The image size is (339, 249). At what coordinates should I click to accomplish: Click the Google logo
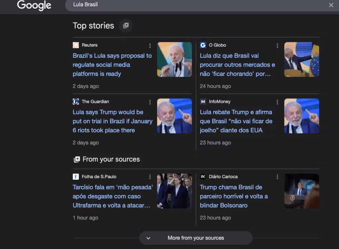tap(34, 5)
